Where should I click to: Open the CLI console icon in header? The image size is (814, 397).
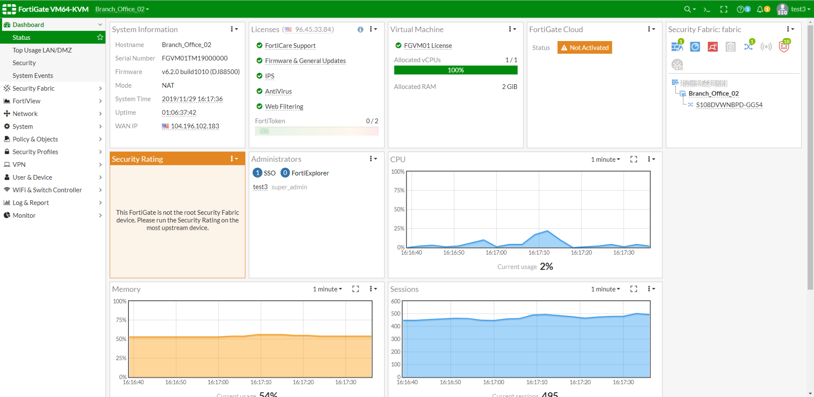pos(707,9)
